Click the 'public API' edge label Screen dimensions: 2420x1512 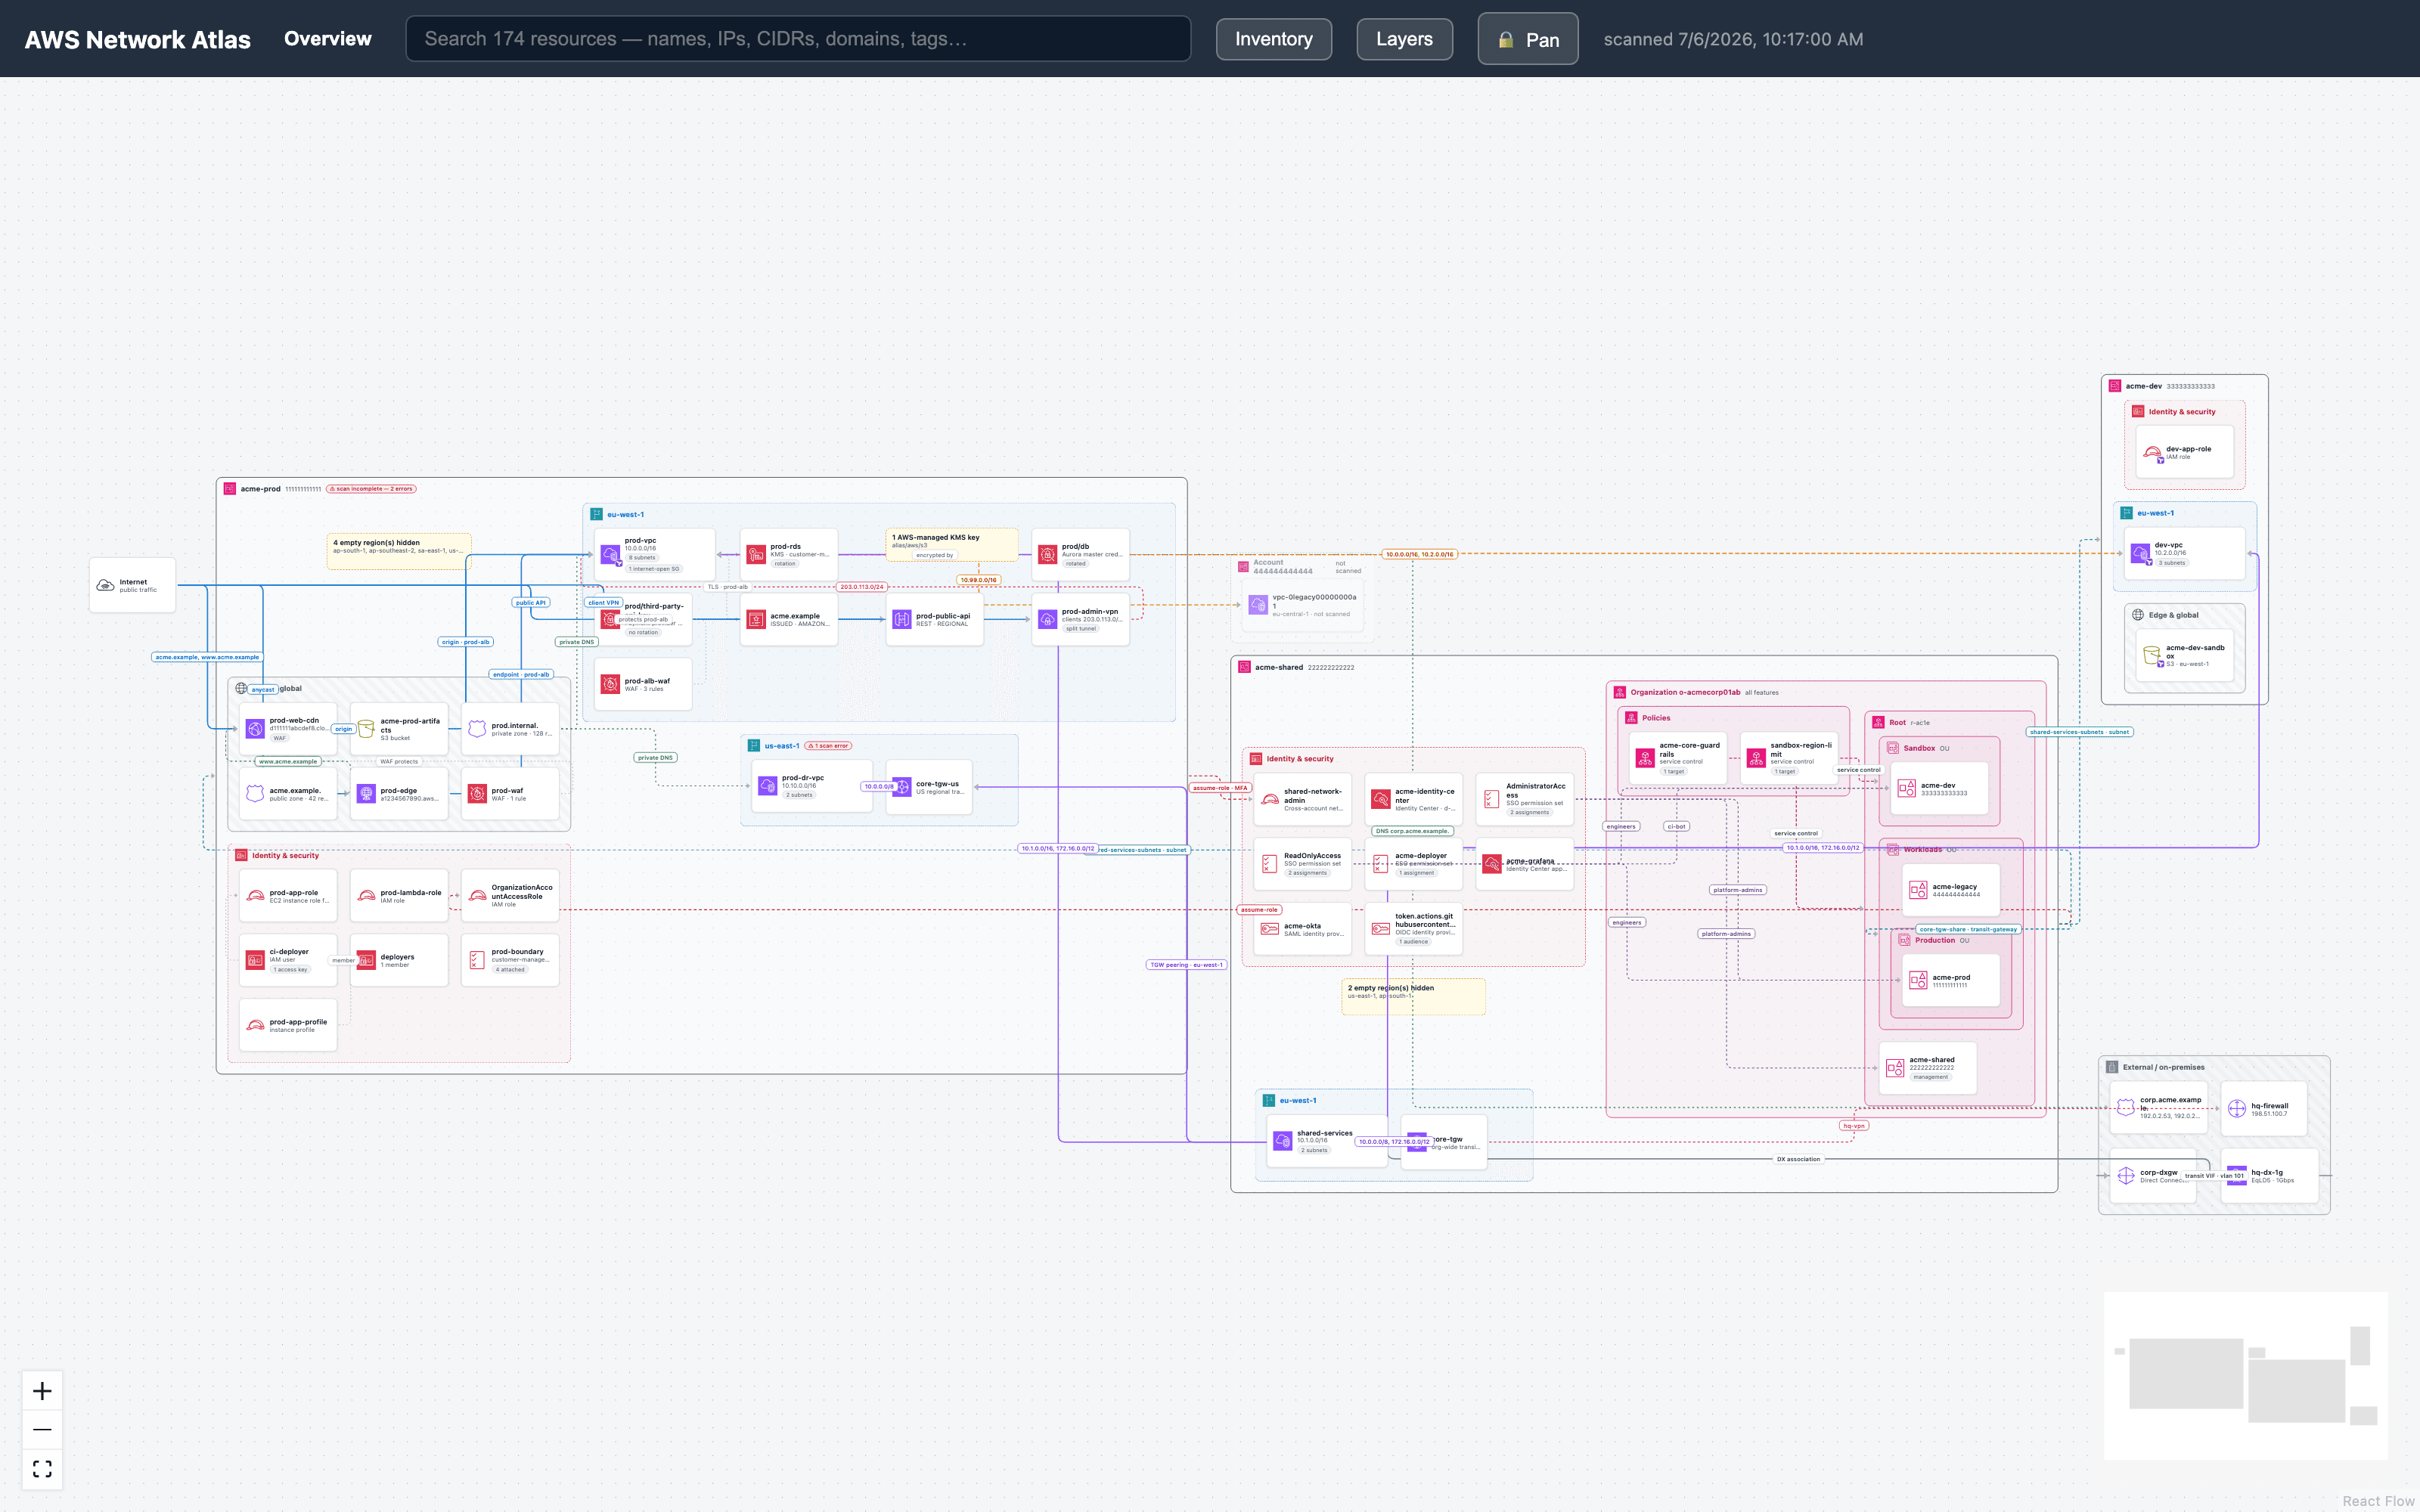tap(531, 603)
